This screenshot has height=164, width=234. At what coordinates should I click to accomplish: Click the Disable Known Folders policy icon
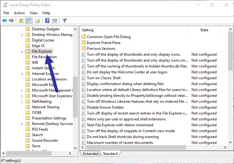tap(83, 107)
